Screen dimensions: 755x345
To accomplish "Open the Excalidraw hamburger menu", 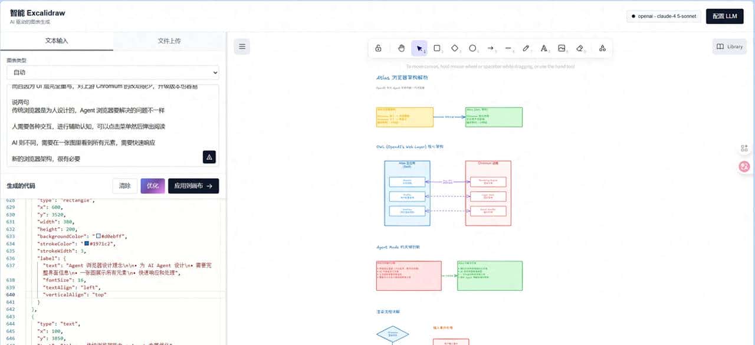I will click(x=242, y=47).
